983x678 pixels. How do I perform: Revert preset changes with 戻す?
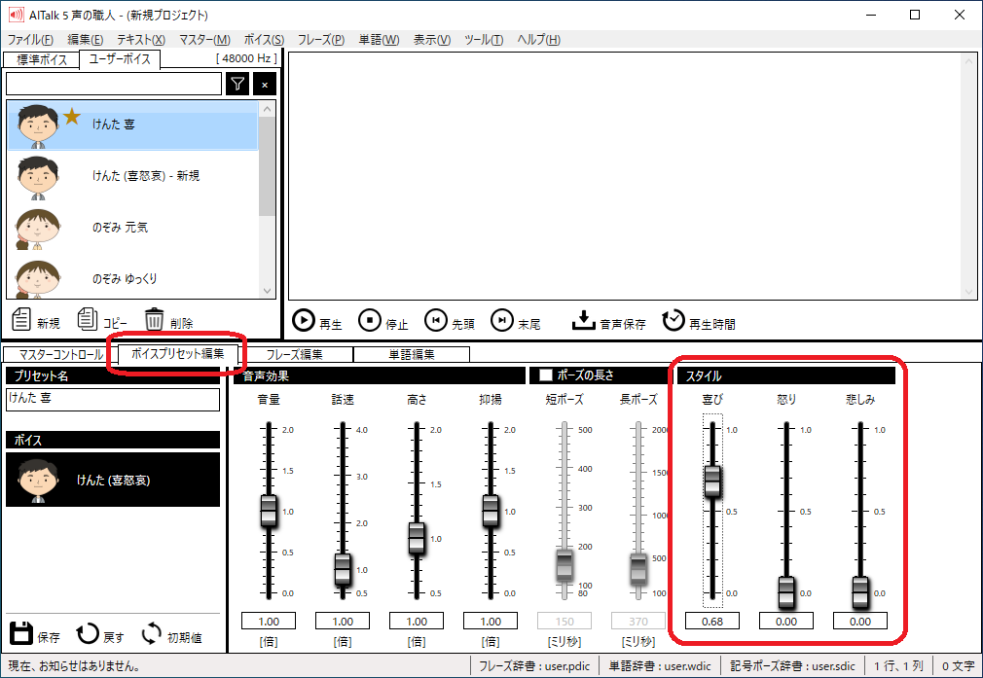pyautogui.click(x=100, y=634)
